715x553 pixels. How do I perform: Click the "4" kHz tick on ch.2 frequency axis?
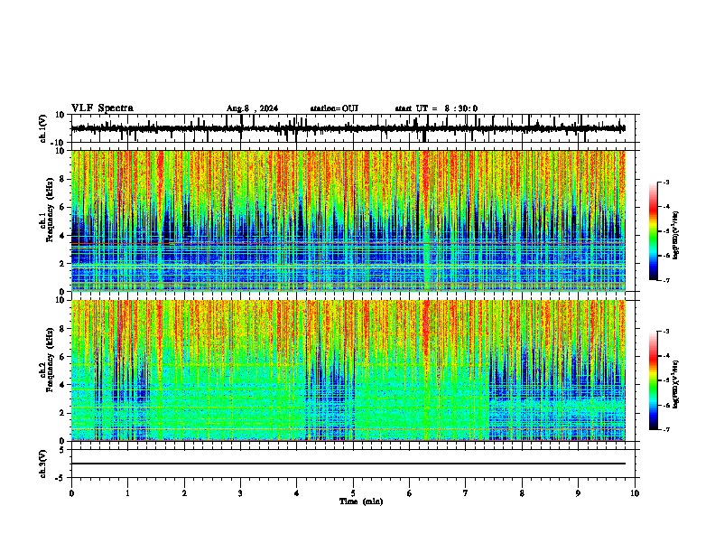coord(62,385)
